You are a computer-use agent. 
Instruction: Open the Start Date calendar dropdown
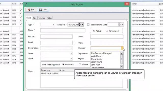82,25
